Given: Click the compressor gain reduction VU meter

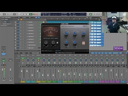Looking at the screenshot, I should (x=50, y=31).
